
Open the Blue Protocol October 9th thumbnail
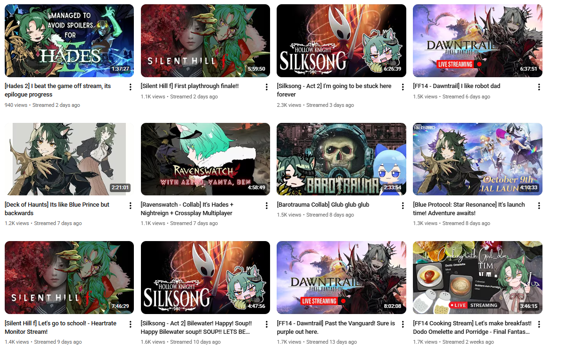477,159
